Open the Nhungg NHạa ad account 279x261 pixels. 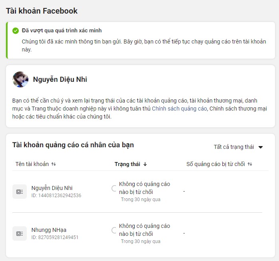pyautogui.click(x=49, y=230)
